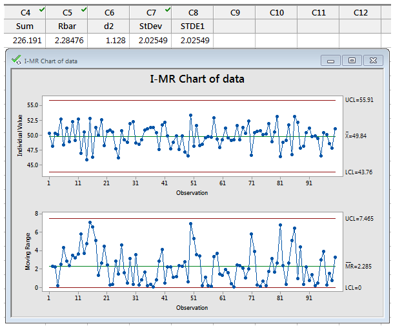Select the Rbar value cell 2.28476
Viewport: 393px width, 326px height.
click(x=67, y=40)
